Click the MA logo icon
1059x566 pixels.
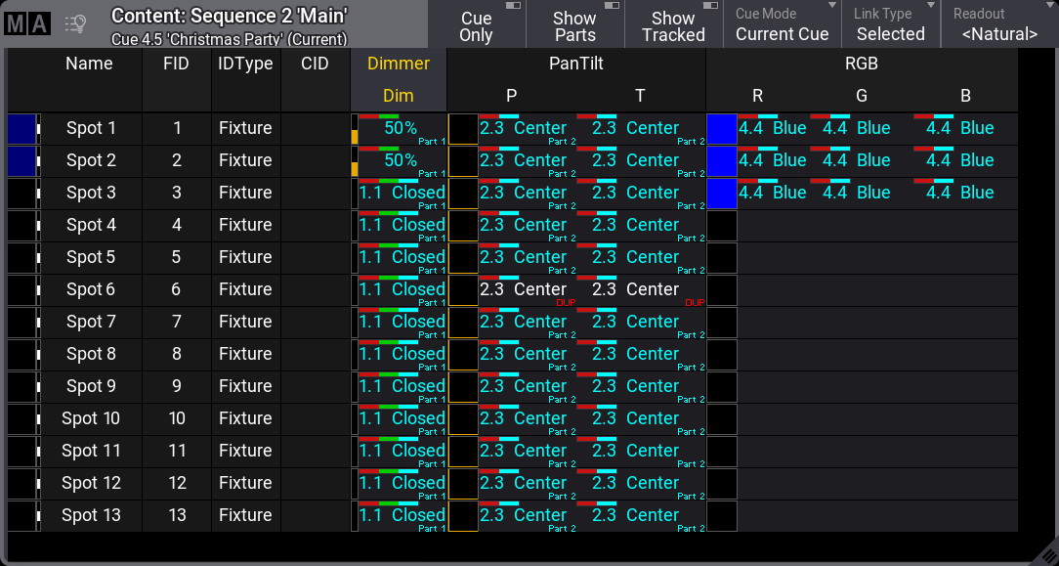pyautogui.click(x=26, y=24)
